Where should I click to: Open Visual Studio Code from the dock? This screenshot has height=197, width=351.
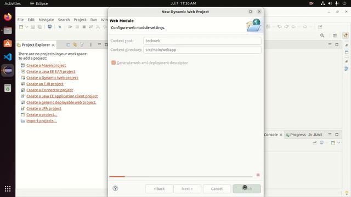(x=8, y=57)
